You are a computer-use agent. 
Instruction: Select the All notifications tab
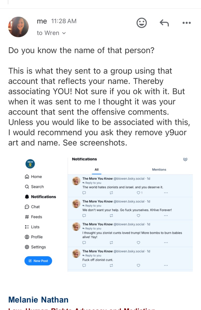pos(97,170)
